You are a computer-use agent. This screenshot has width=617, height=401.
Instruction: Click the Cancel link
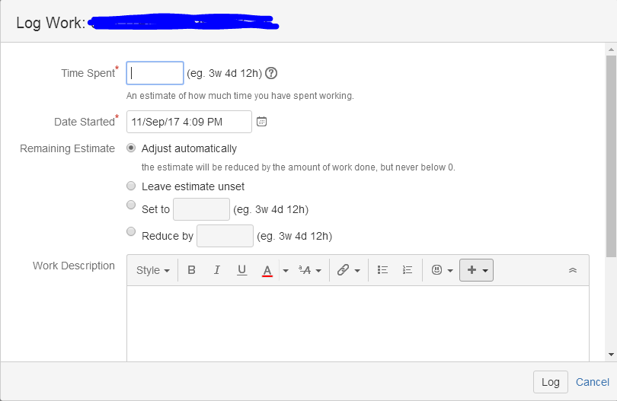pyautogui.click(x=592, y=382)
